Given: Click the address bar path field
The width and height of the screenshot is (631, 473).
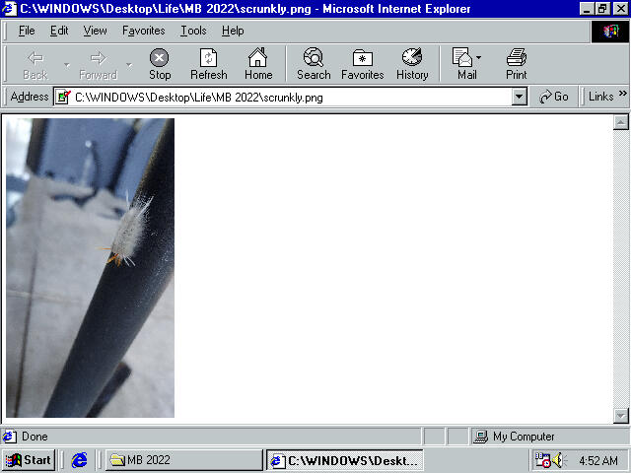Looking at the screenshot, I should pos(286,97).
